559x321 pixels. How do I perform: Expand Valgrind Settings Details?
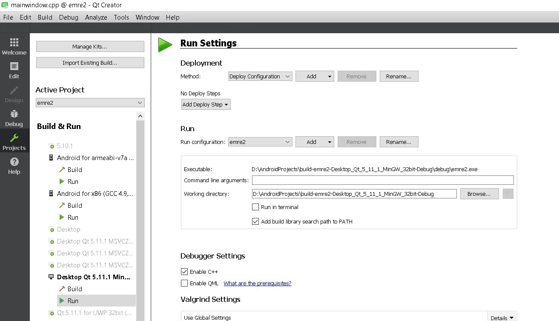pos(502,317)
